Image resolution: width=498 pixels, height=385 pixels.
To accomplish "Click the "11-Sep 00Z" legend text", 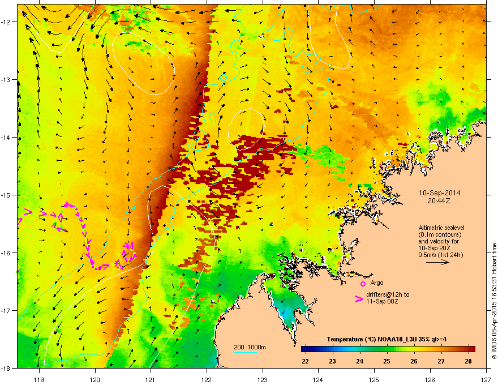I will 382,301.
